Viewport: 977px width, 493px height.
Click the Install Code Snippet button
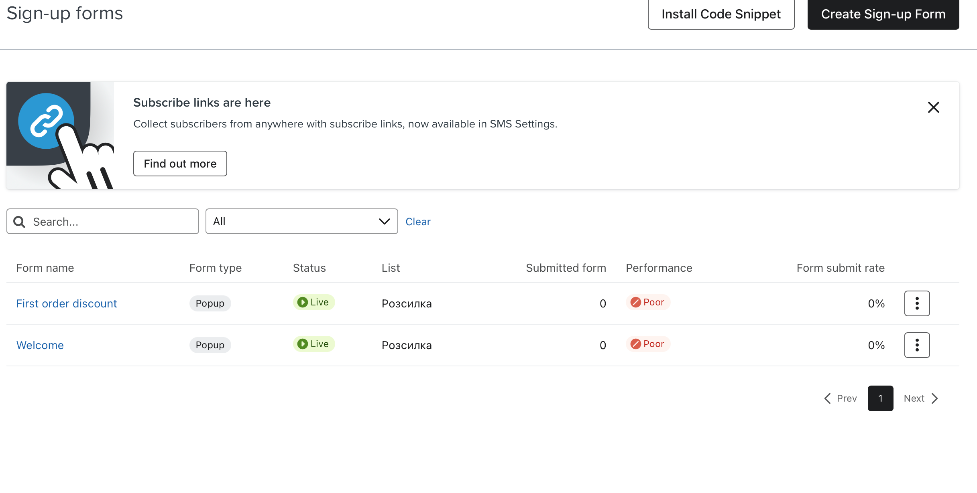(721, 14)
